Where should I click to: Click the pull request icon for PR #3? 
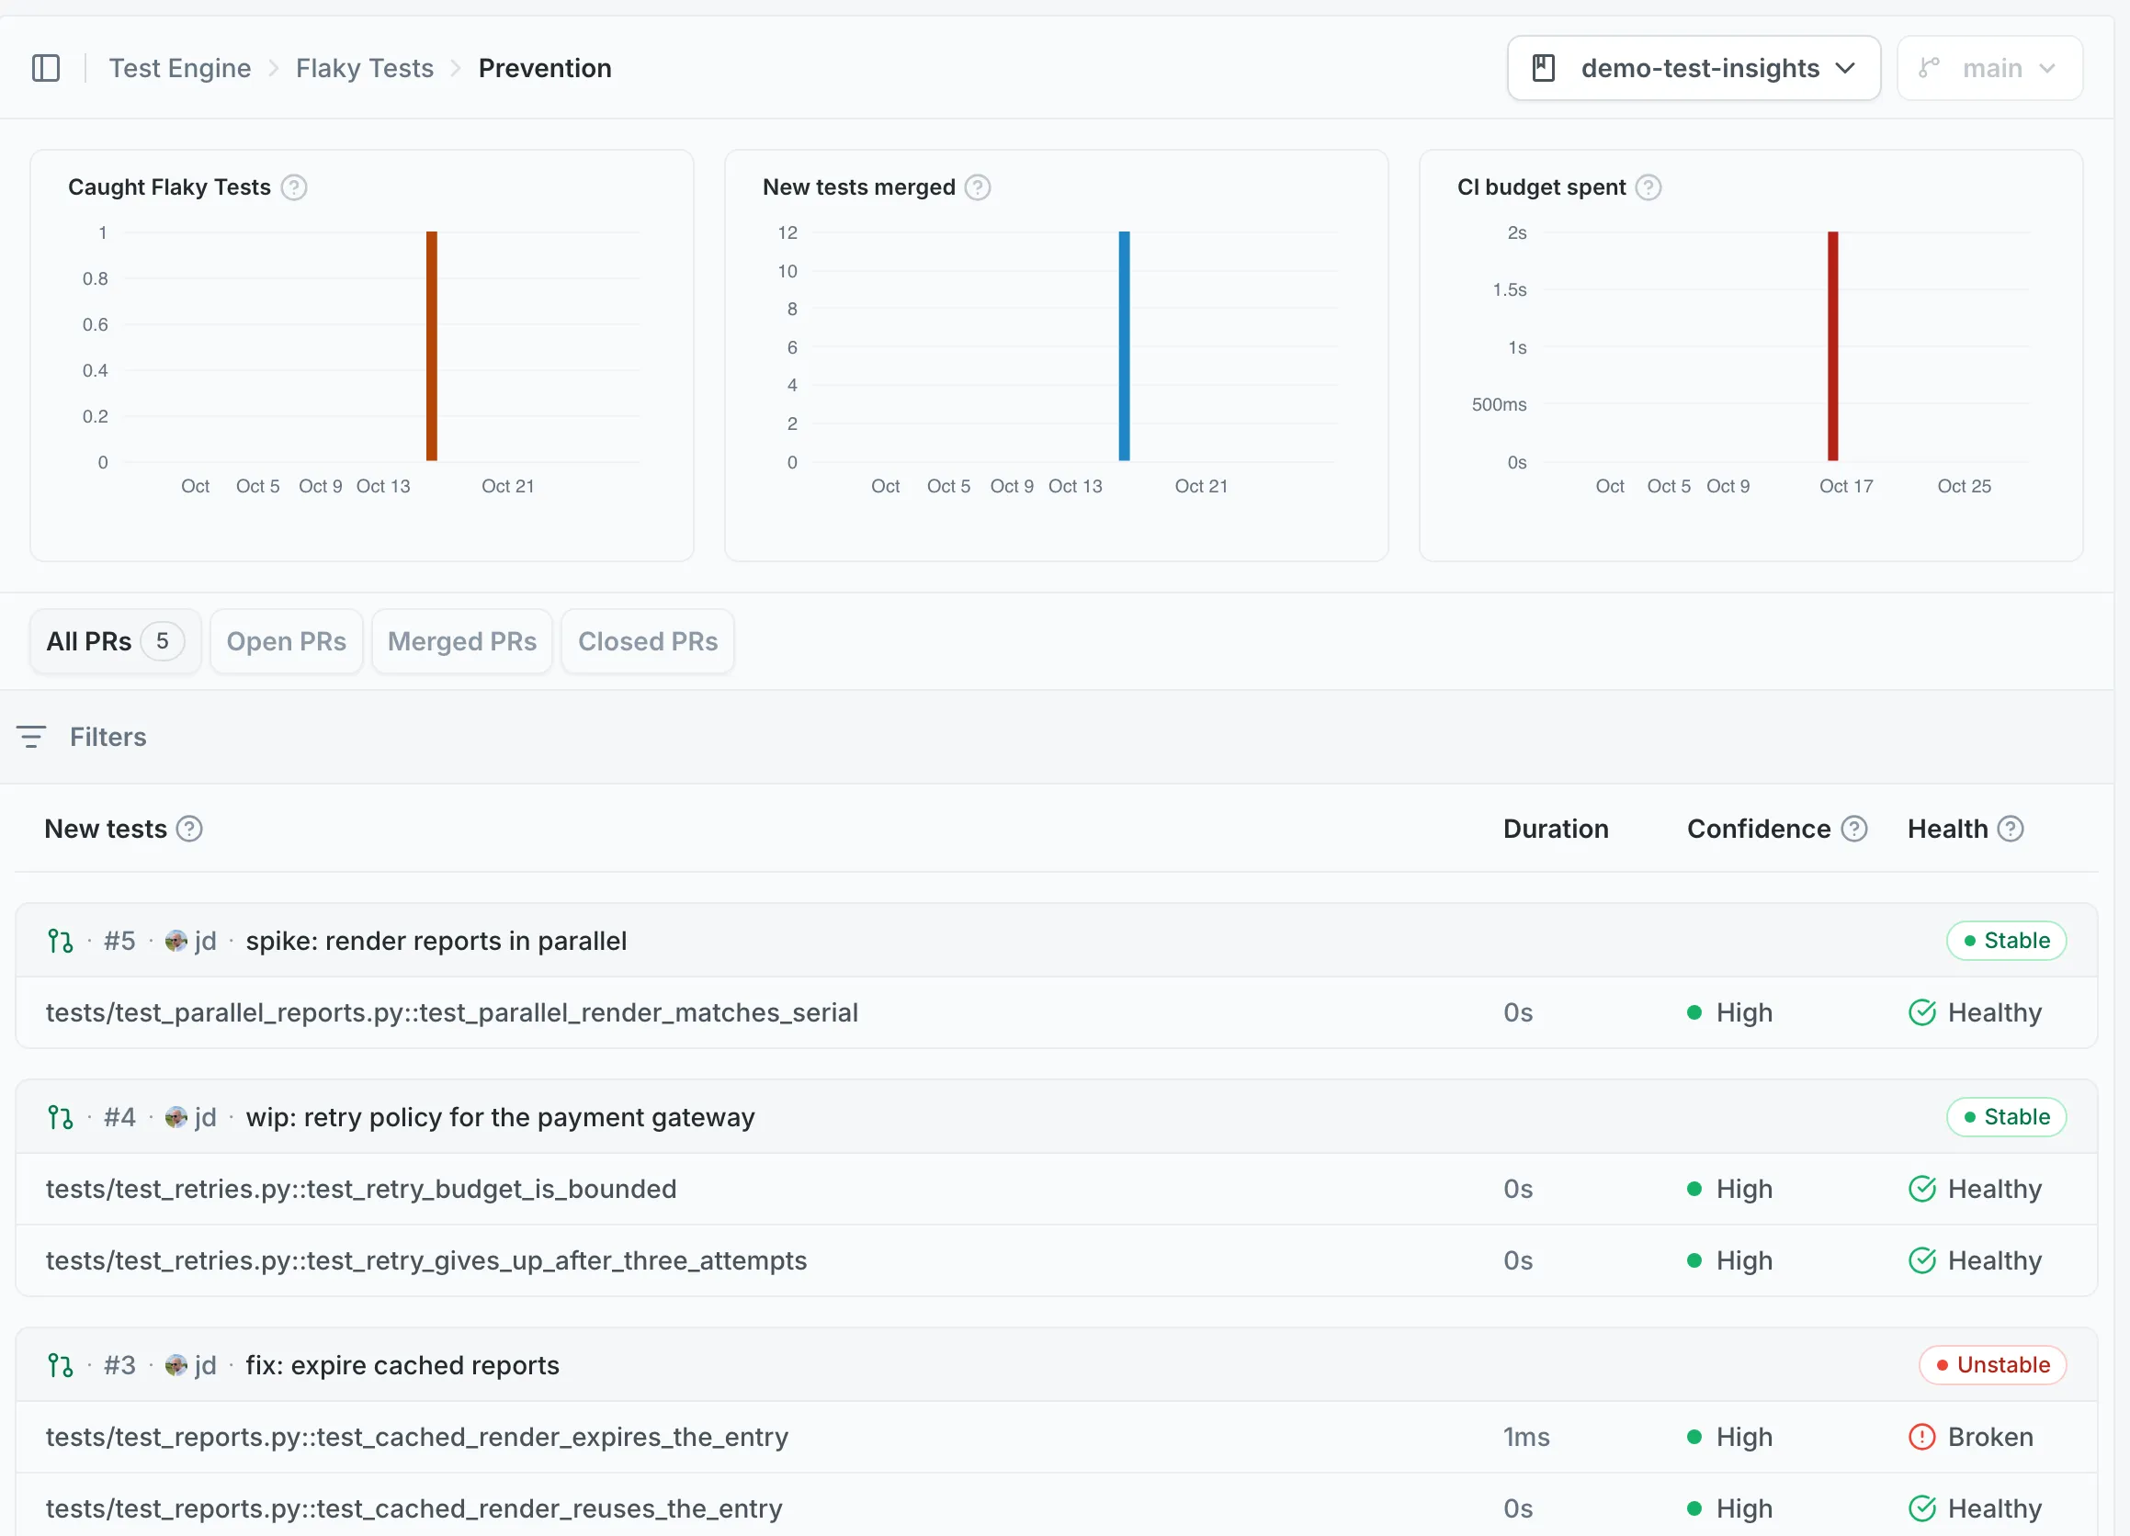[60, 1365]
